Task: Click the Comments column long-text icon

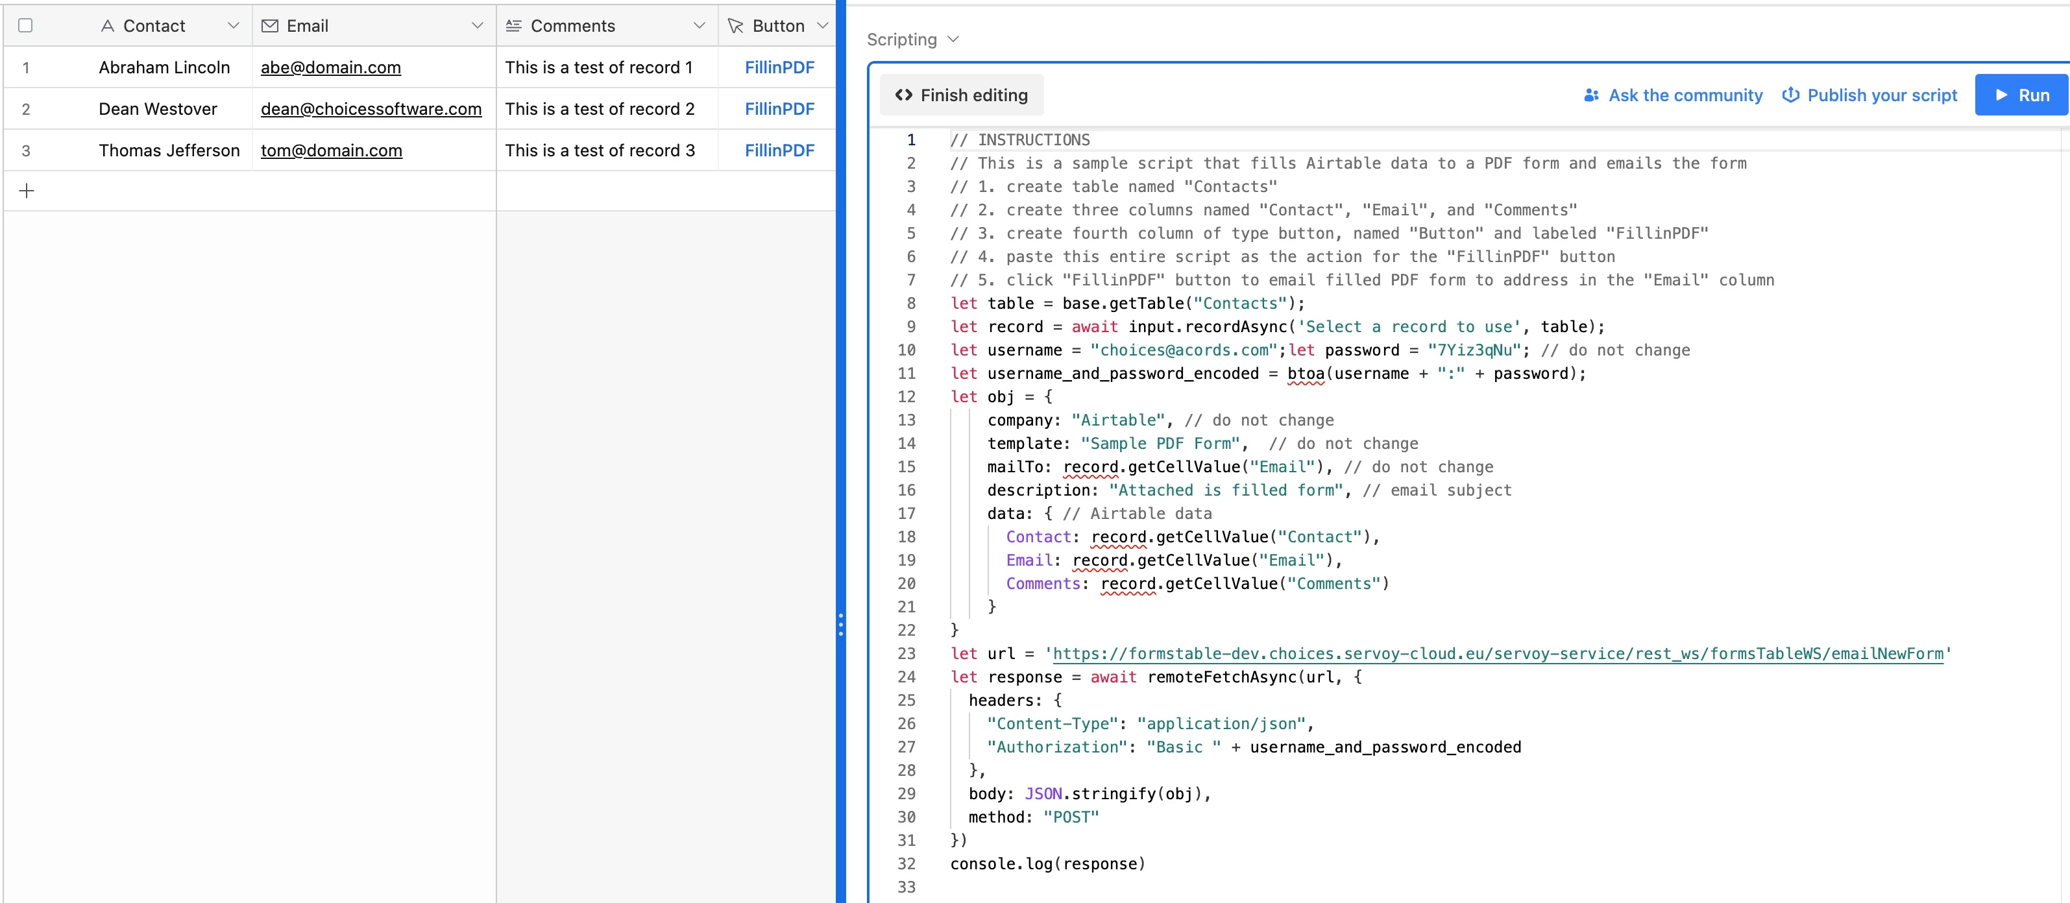Action: [x=513, y=26]
